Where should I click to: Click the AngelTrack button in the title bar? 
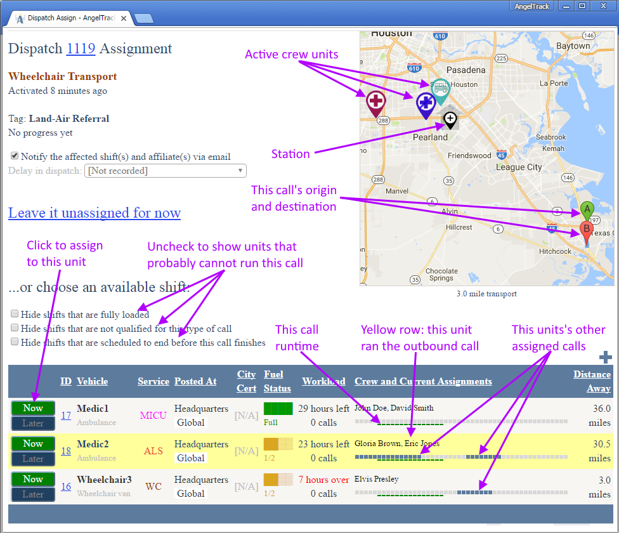click(531, 6)
